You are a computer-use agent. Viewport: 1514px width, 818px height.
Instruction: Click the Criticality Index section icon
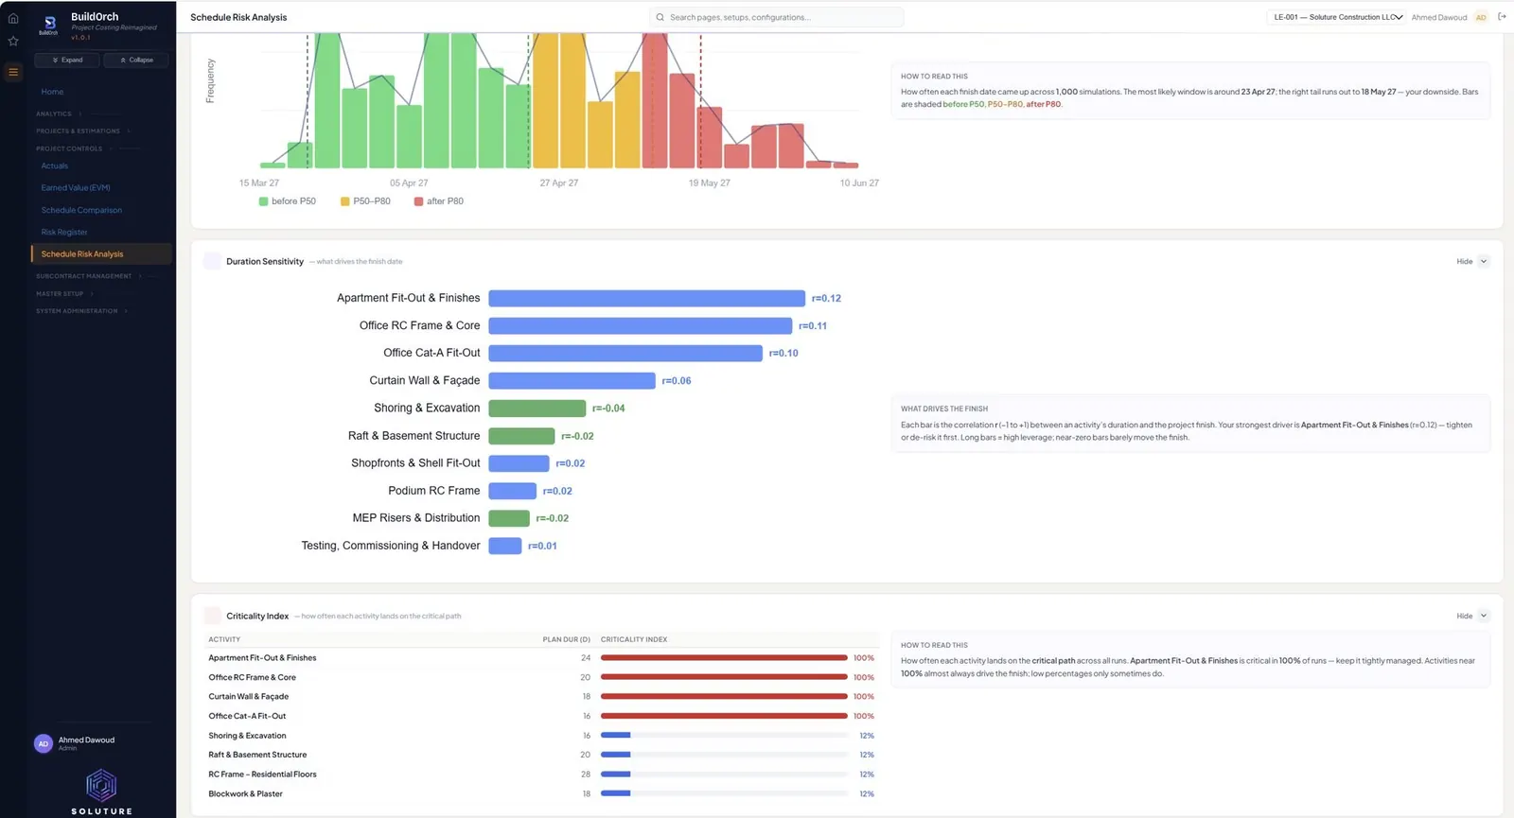pyautogui.click(x=212, y=616)
